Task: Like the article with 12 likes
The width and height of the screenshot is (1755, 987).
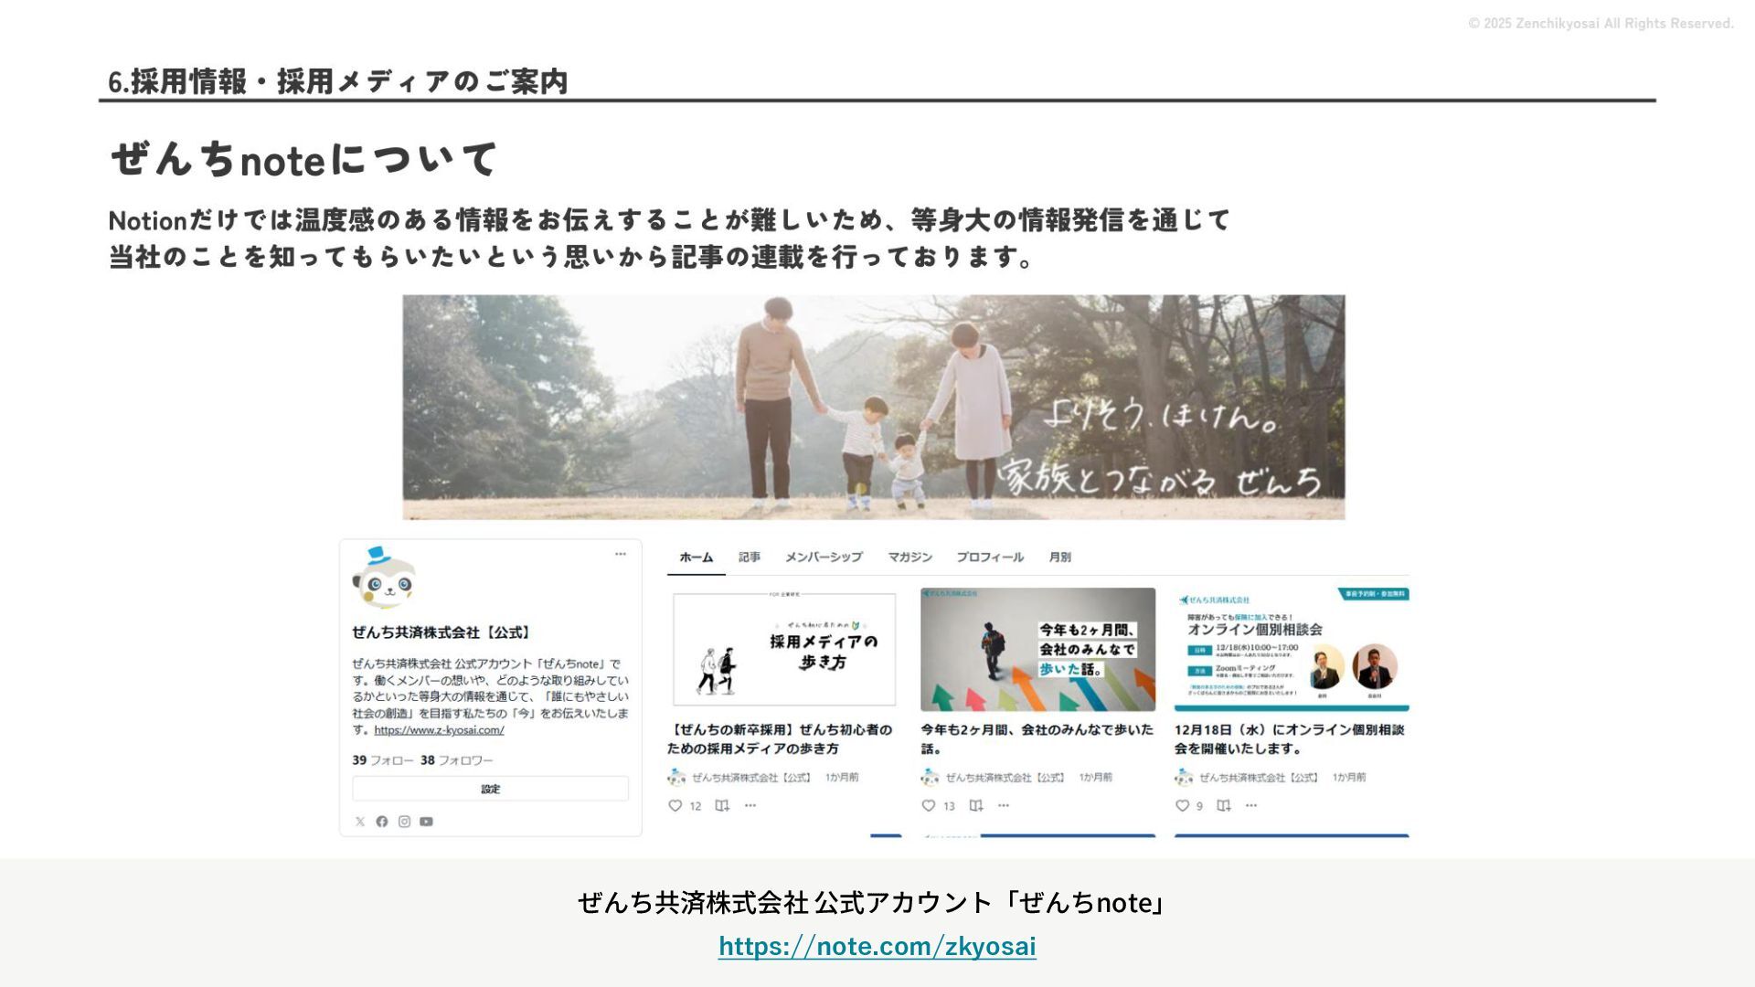Action: [675, 806]
